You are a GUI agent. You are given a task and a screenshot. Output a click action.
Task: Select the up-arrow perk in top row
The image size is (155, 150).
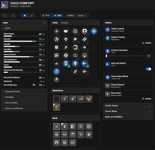pyautogui.click(x=85, y=31)
